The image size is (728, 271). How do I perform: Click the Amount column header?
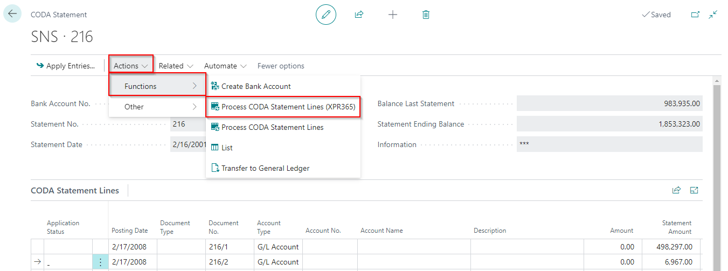[621, 231]
